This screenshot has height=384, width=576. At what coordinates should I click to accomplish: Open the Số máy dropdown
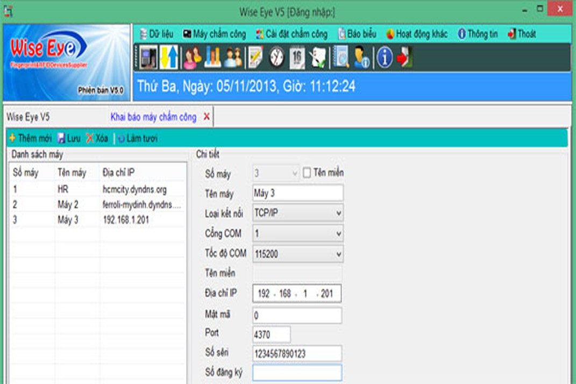coord(275,173)
